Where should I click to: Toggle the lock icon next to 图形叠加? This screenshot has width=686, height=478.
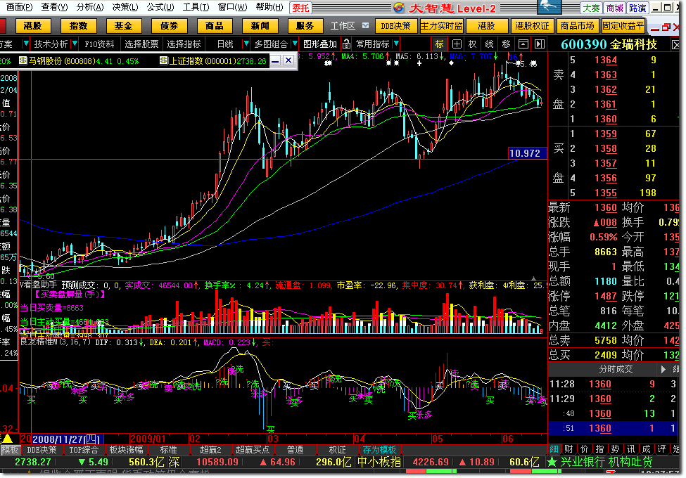click(x=346, y=44)
